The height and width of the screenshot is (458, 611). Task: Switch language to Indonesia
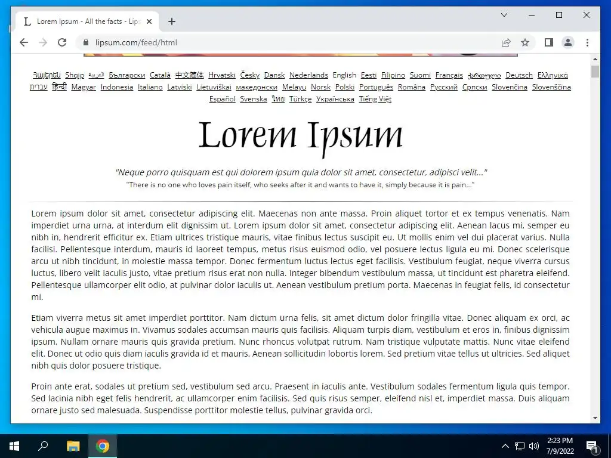(117, 87)
